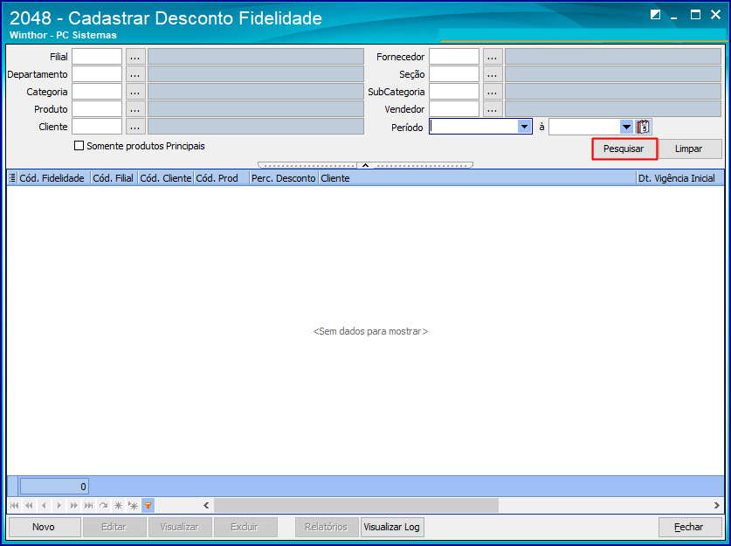The image size is (731, 546).
Task: Sort by Perc. Desconto column header
Action: (x=284, y=178)
